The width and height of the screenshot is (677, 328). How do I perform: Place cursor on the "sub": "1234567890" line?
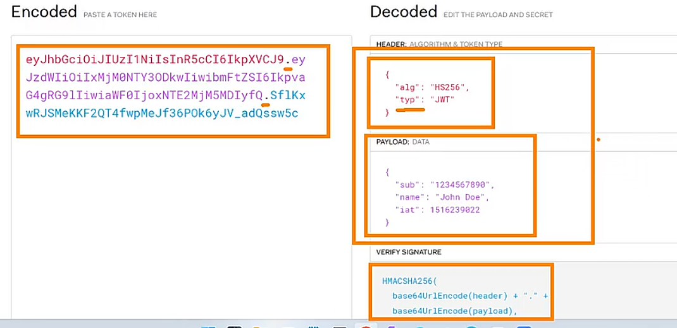[x=443, y=185]
